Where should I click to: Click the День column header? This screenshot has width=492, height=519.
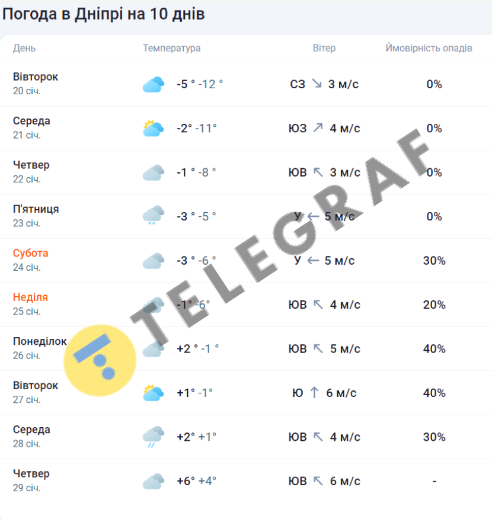pos(24,48)
